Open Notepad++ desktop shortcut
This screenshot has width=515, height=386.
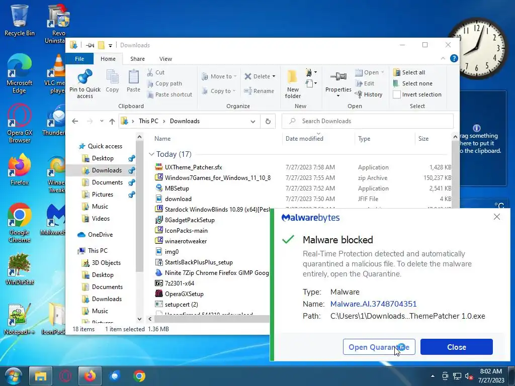(x=20, y=319)
